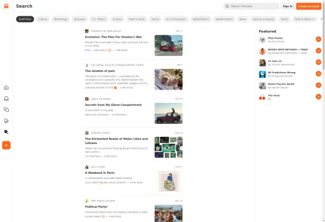Image resolution: width=325 pixels, height=222 pixels.
Task: Select the Music tab
Action: pyautogui.click(x=284, y=19)
